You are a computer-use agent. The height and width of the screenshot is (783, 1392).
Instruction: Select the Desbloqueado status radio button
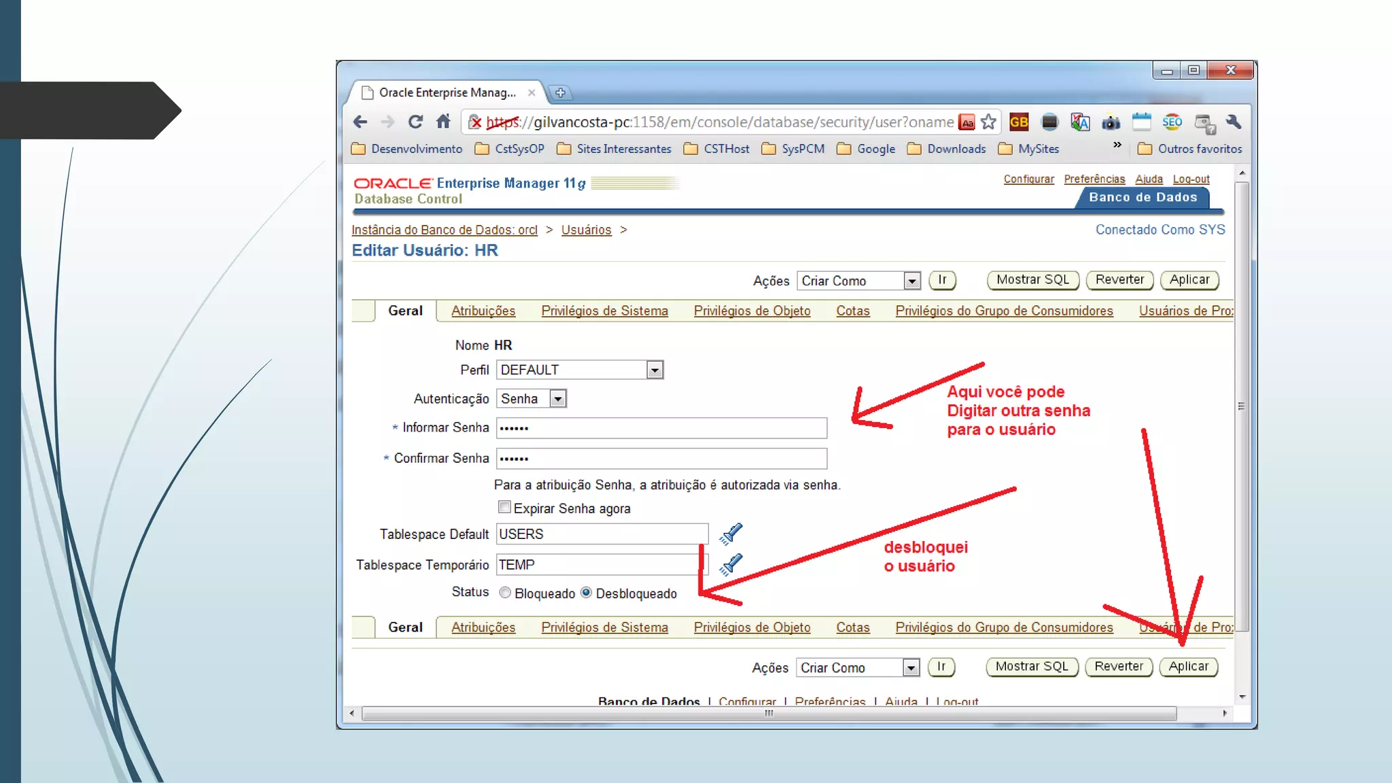pyautogui.click(x=586, y=593)
